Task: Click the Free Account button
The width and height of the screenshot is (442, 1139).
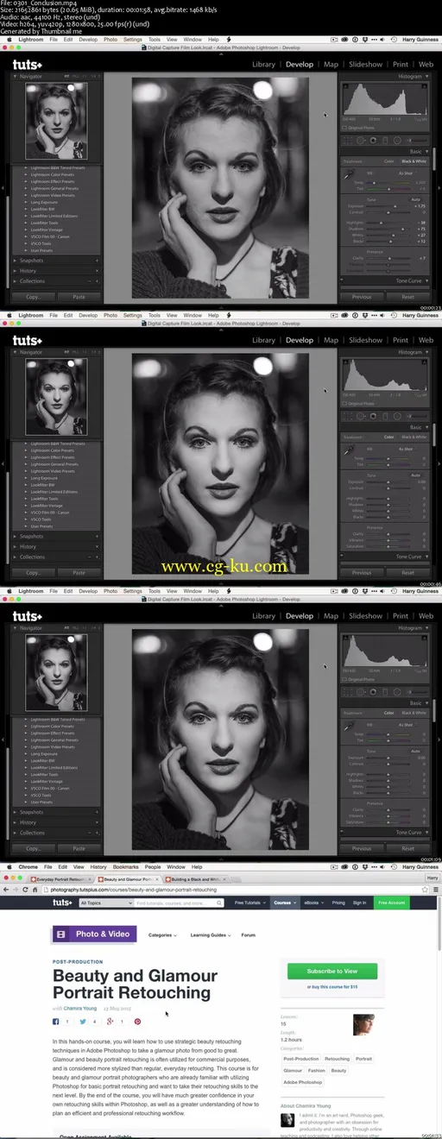Action: click(x=392, y=903)
